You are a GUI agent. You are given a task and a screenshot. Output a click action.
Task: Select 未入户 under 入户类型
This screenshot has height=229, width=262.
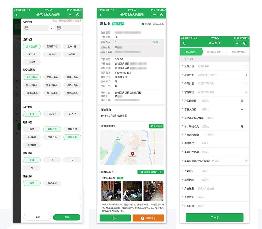[52, 114]
